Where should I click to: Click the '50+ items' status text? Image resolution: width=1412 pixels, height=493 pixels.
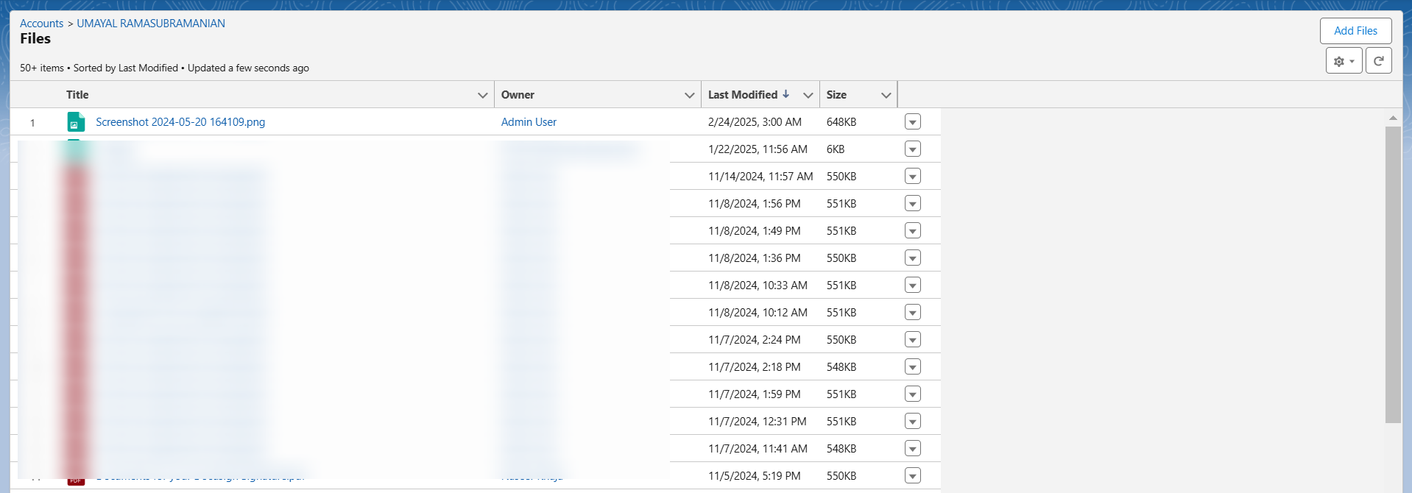[42, 68]
